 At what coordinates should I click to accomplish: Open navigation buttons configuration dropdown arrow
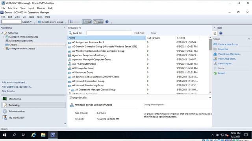tap(65, 124)
